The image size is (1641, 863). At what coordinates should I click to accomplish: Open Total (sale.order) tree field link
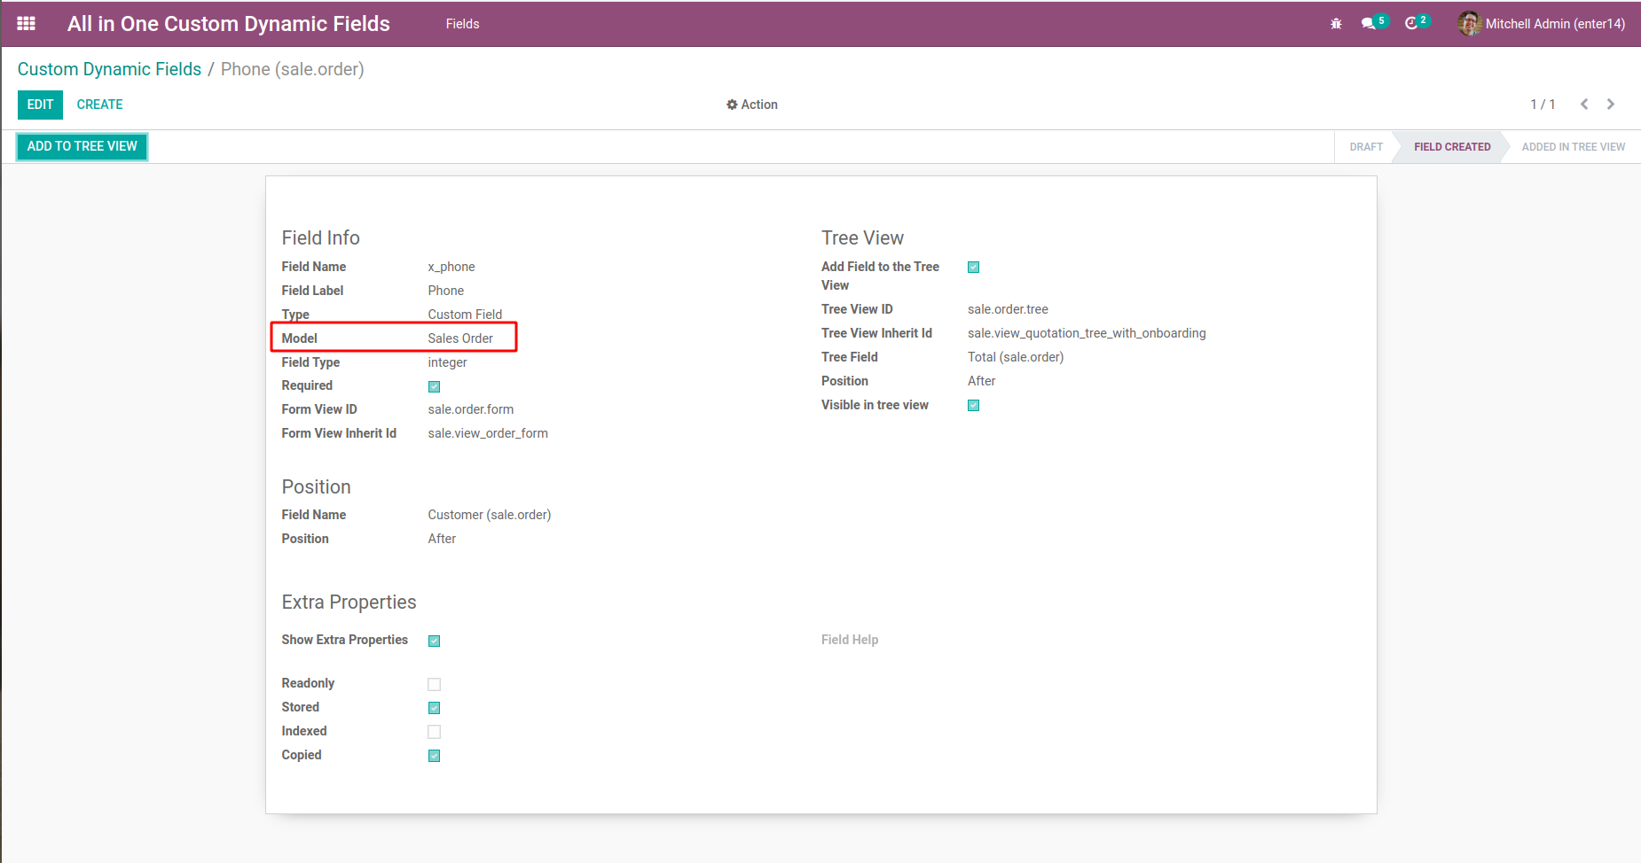[x=1016, y=357]
